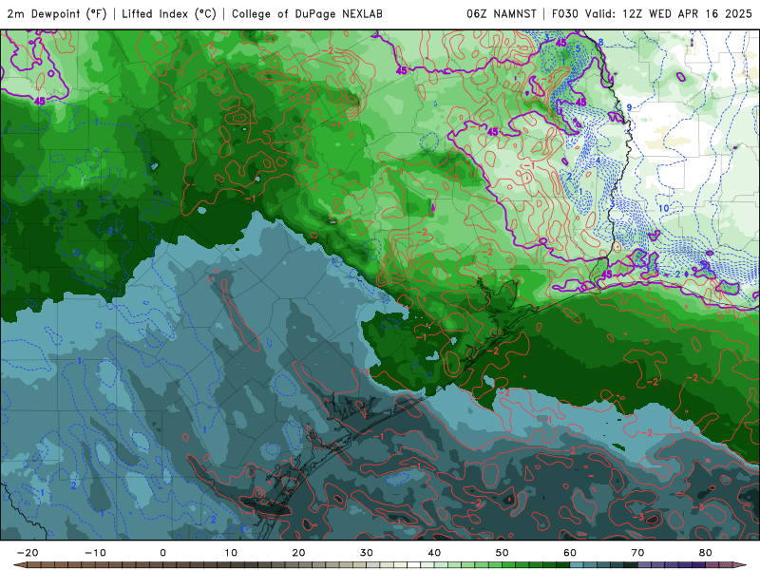Click the '30' label on the color scale
The image size is (760, 570).
click(367, 553)
